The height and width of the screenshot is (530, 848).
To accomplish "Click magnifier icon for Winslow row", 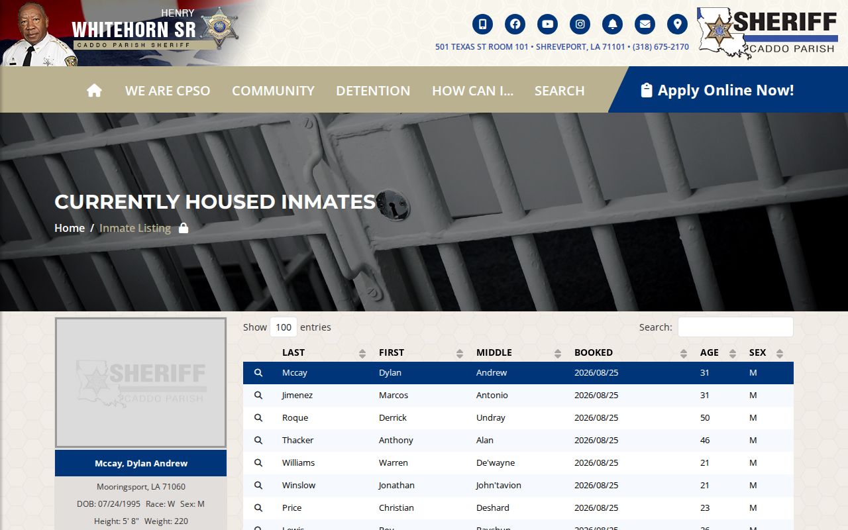I will 258,486.
